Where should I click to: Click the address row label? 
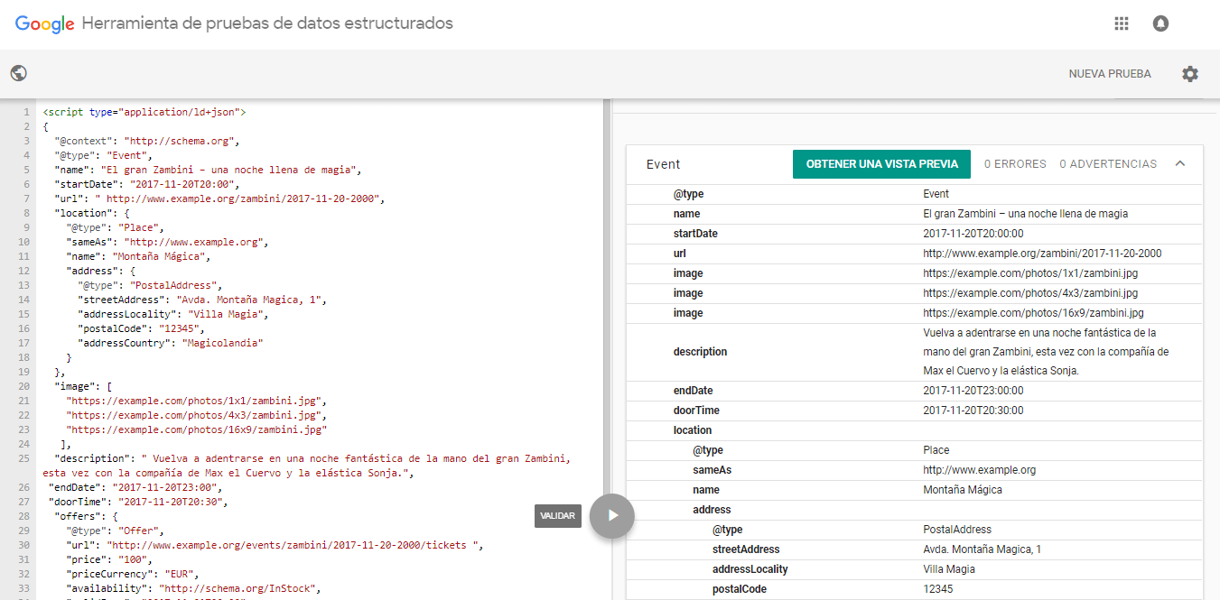pyautogui.click(x=712, y=510)
